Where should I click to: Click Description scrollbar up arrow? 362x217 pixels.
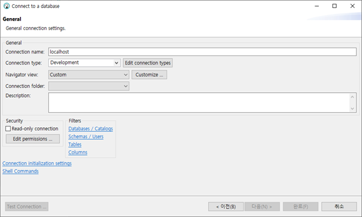coord(352,97)
